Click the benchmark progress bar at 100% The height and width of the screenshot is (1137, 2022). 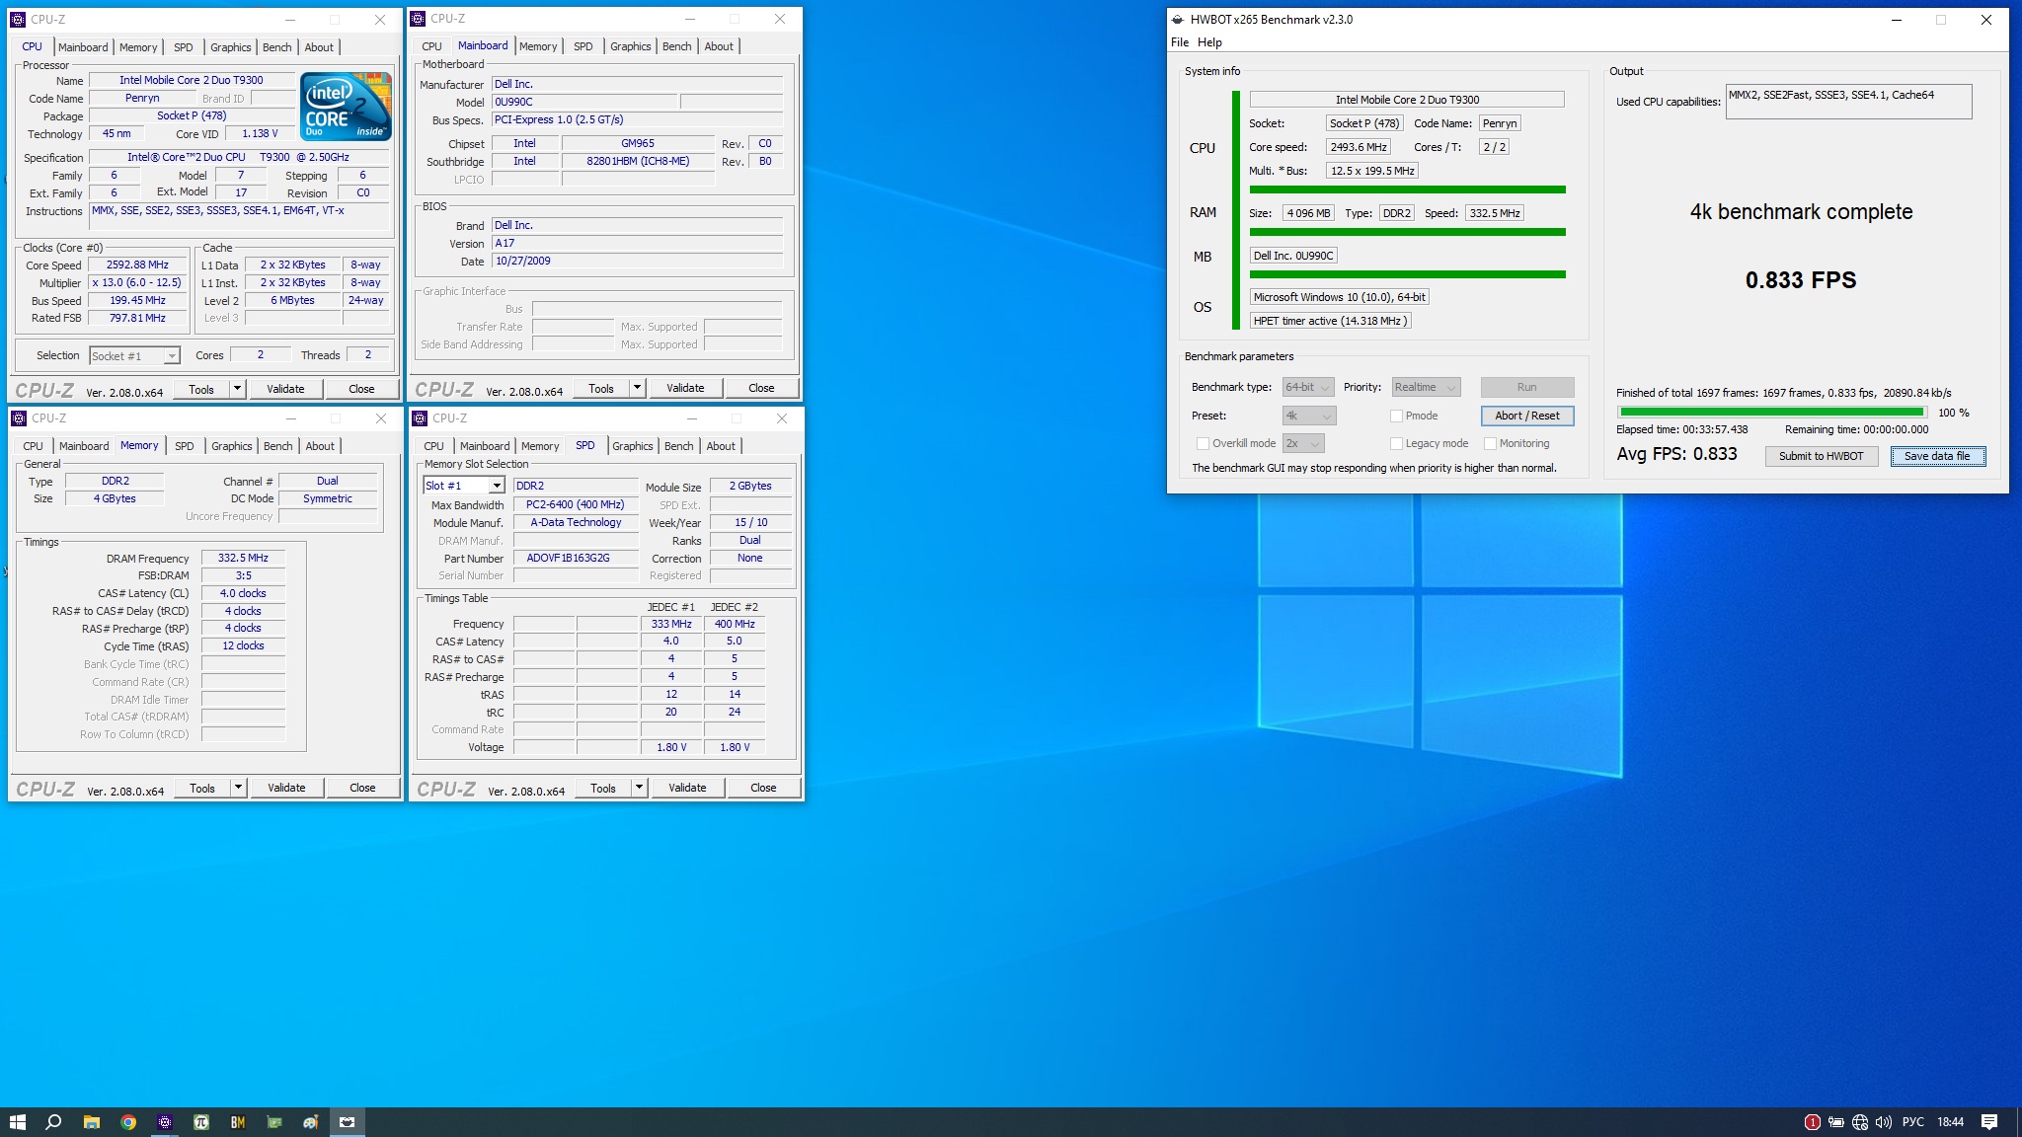[x=1771, y=412]
